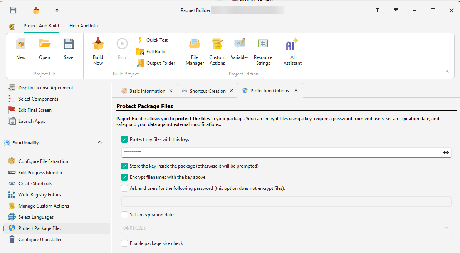The width and height of the screenshot is (460, 253).
Task: Open a new project
Action: (20, 50)
